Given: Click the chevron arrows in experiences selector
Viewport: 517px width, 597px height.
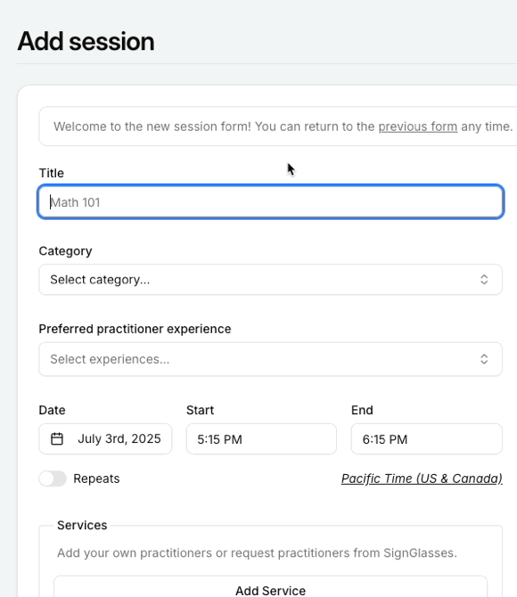Looking at the screenshot, I should coord(484,359).
